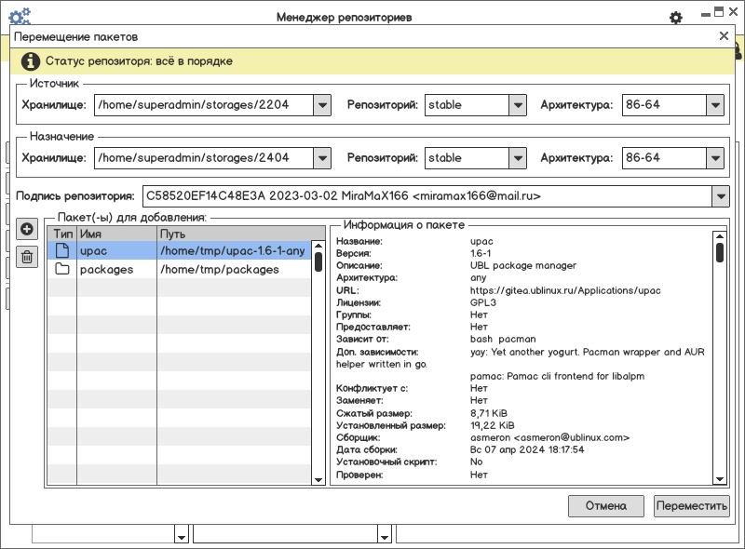The width and height of the screenshot is (745, 549).
Task: Click the Путь column header
Action: [x=233, y=234]
